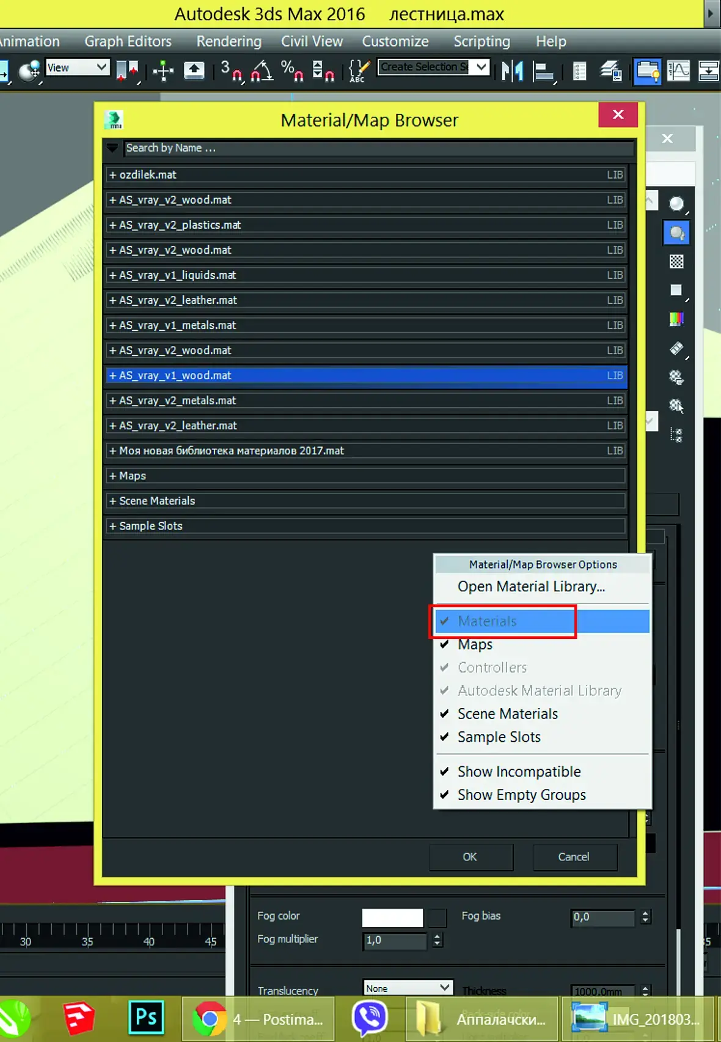Screen dimensions: 721x1042
Task: Toggle Controllers option
Action: pos(542,668)
